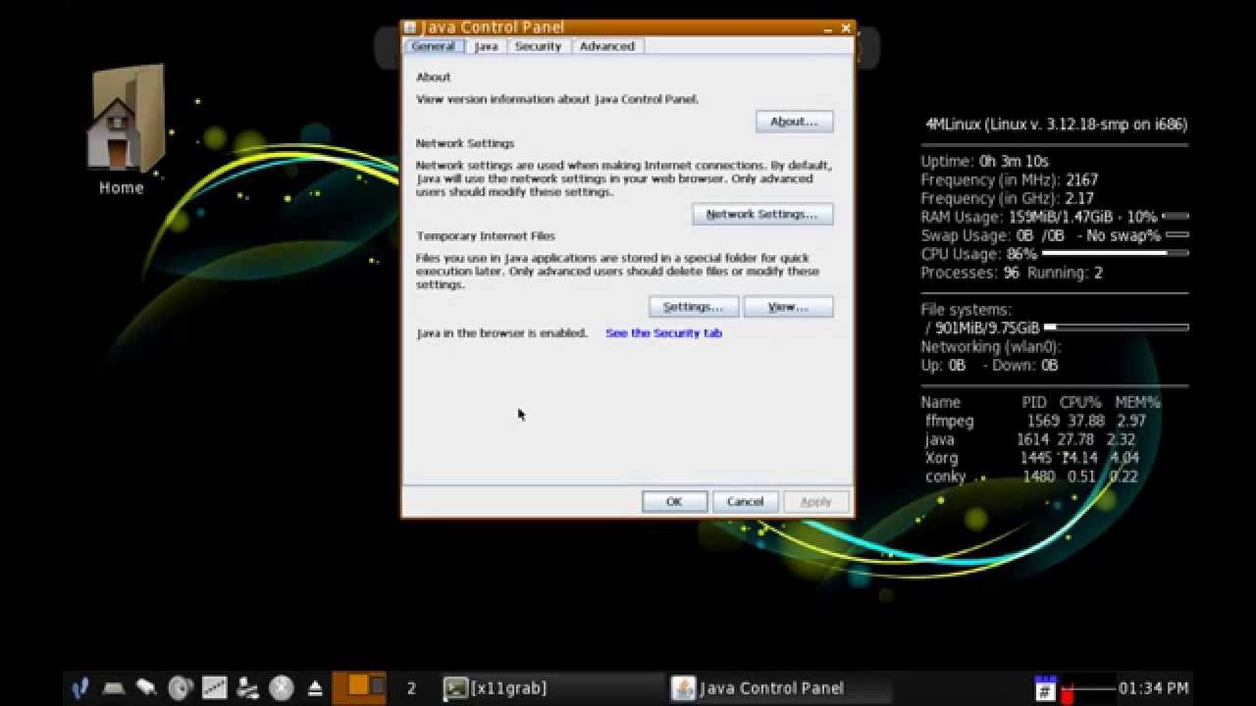1256x706 pixels.
Task: Switch to the Java tab
Action: point(486,46)
